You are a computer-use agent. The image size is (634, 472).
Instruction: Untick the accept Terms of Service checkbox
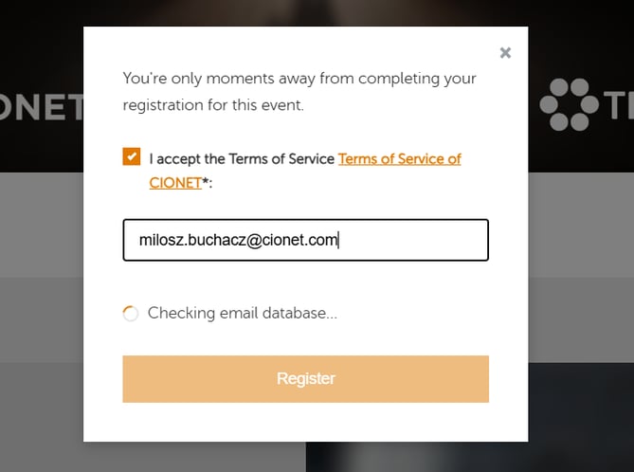[132, 157]
